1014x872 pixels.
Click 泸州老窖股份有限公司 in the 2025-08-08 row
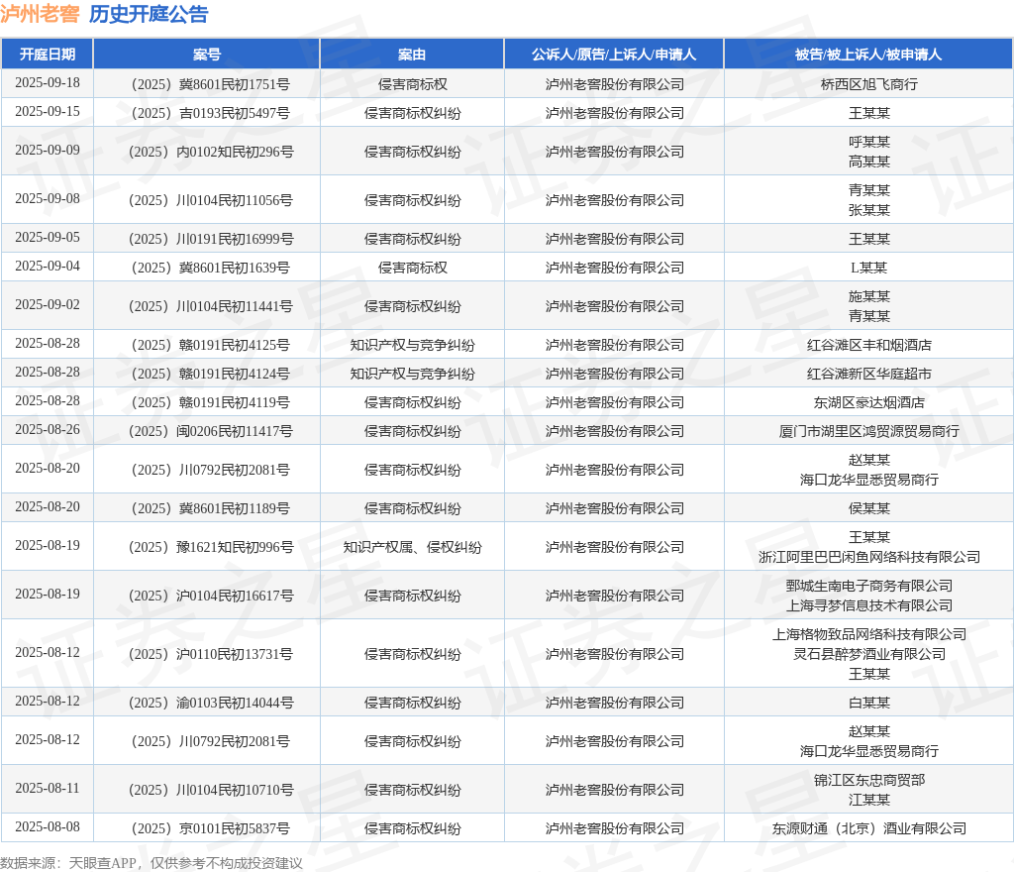pos(614,828)
